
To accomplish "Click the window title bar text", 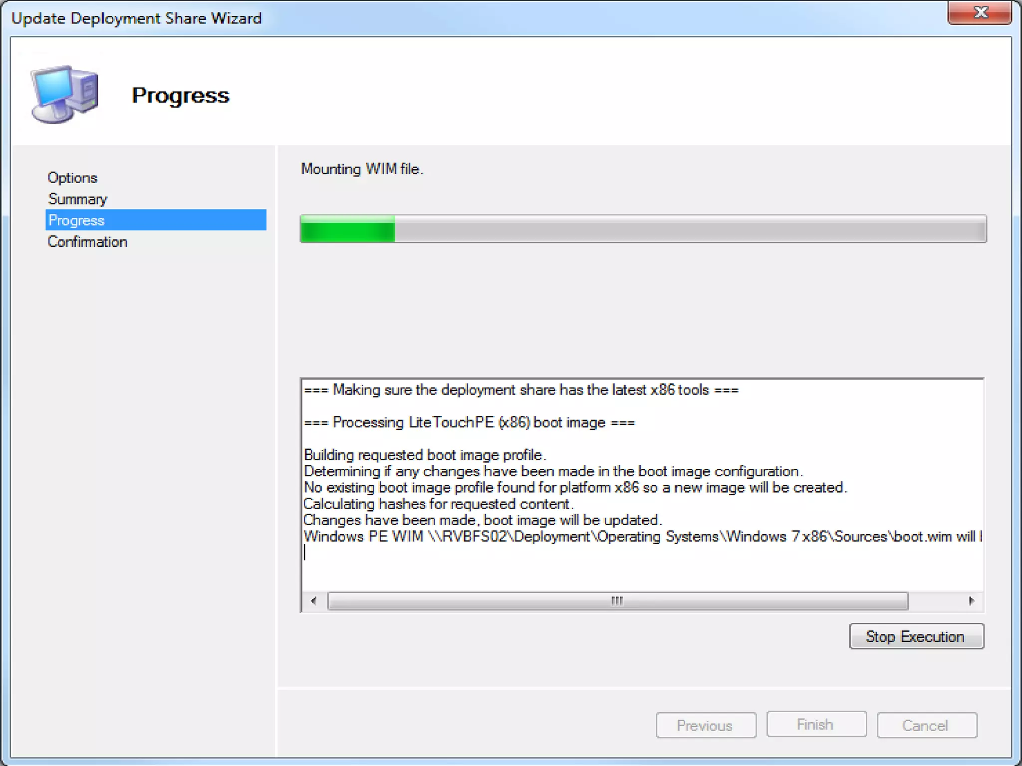I will (x=136, y=18).
